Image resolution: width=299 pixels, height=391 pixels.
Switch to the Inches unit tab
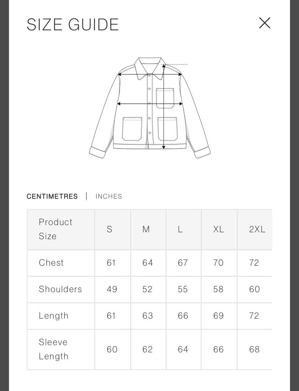click(109, 196)
